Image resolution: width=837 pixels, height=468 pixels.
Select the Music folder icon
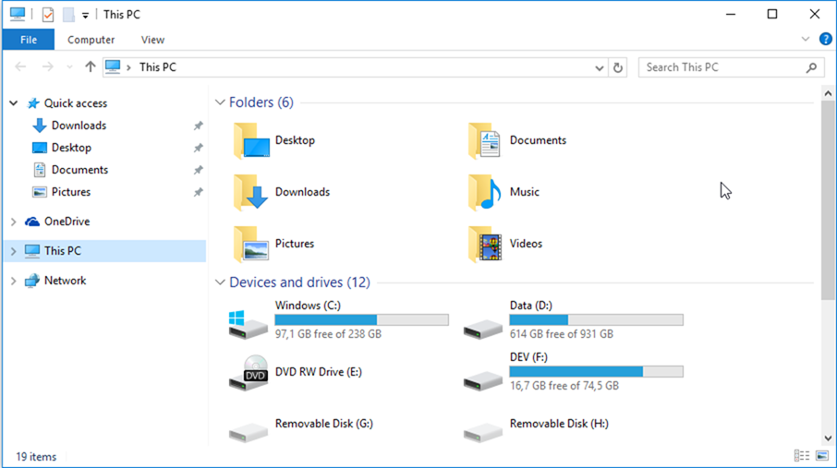[x=483, y=192]
